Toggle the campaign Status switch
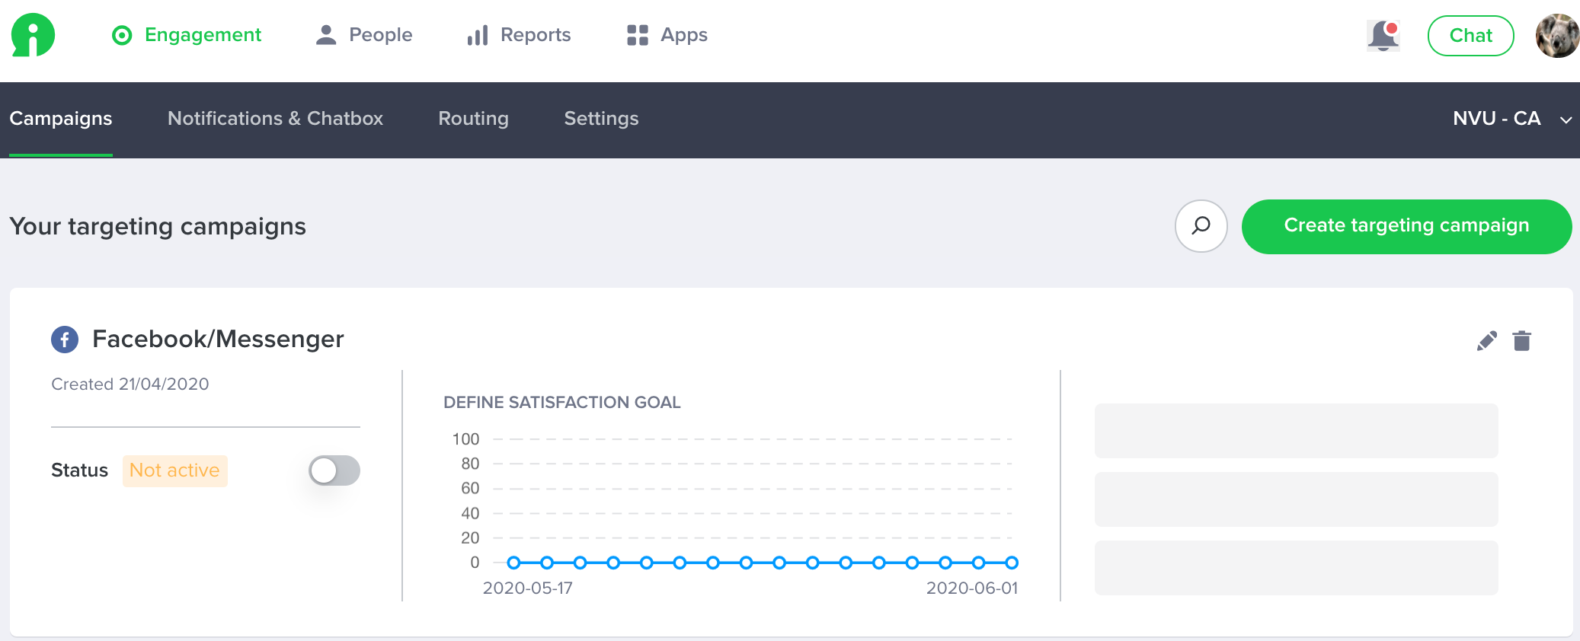Screen dimensions: 1580x641 (x=334, y=470)
